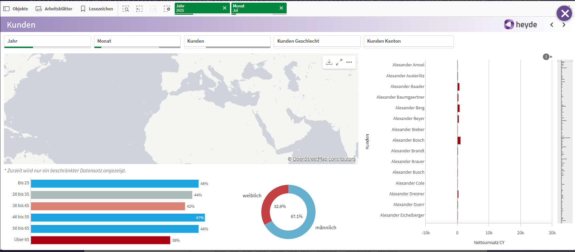This screenshot has width=575, height=252.
Task: Open the Kunden Kanton filter pane
Action: point(408,41)
